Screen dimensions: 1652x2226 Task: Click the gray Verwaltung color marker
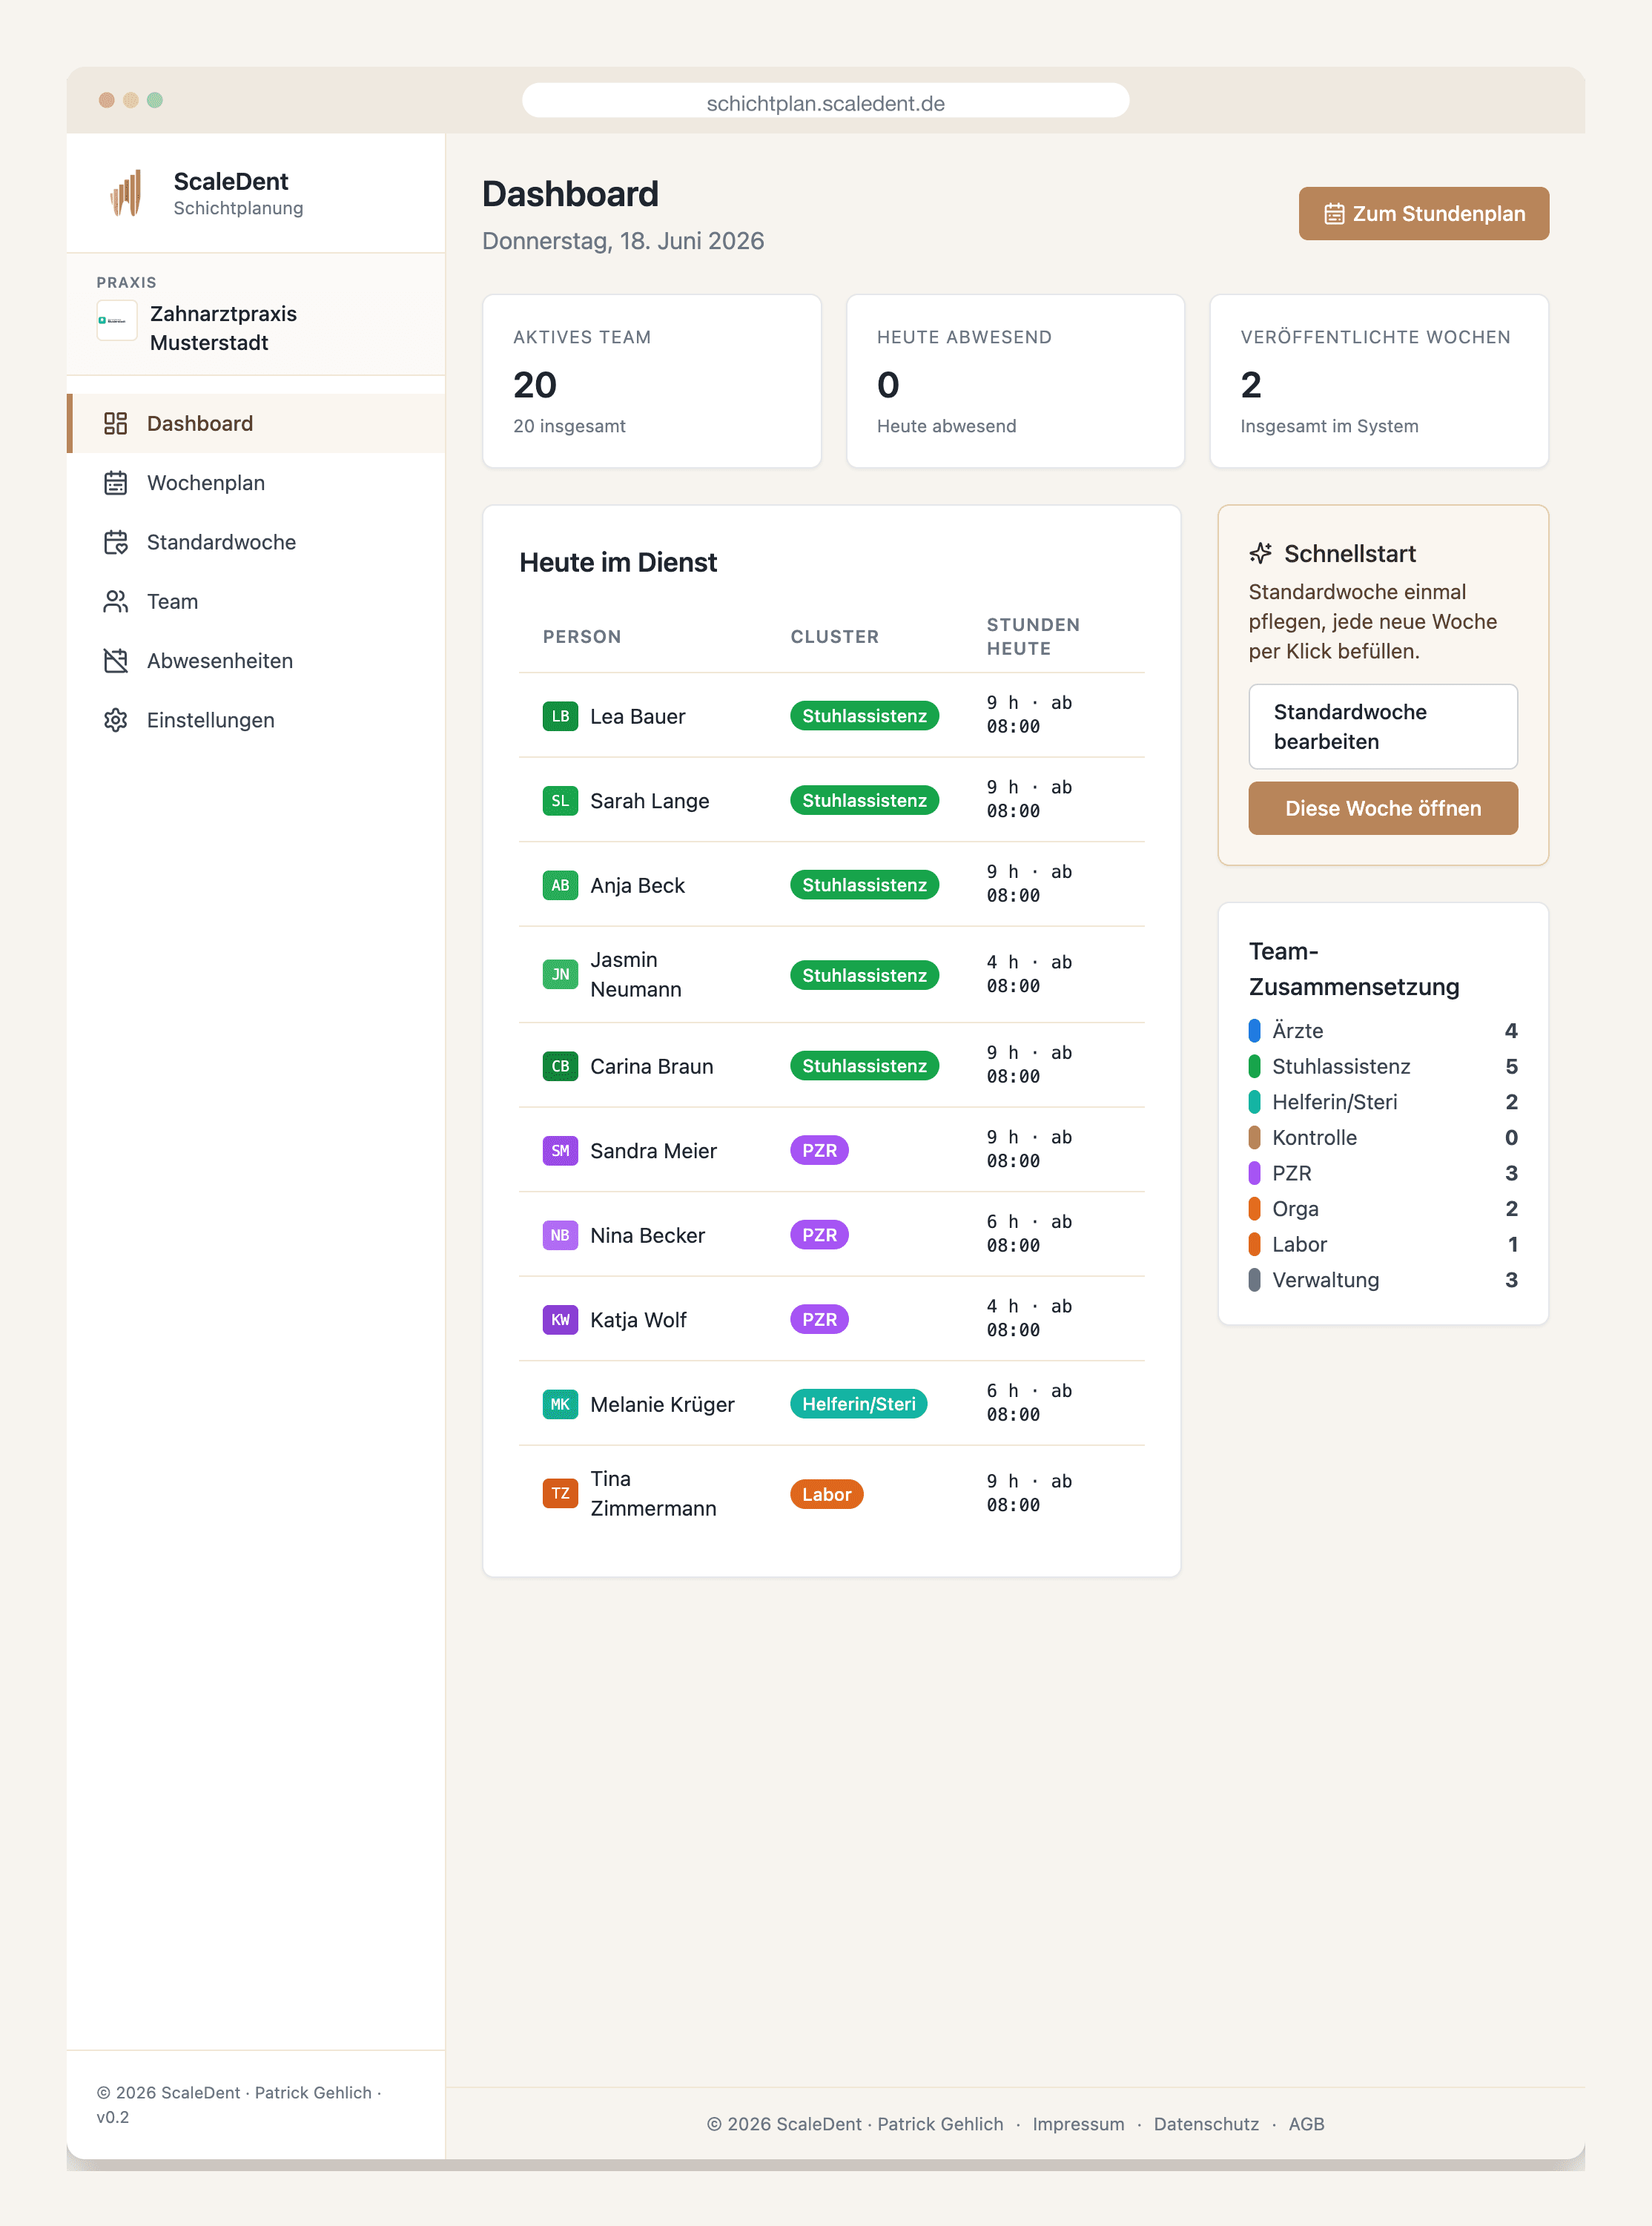point(1254,1280)
